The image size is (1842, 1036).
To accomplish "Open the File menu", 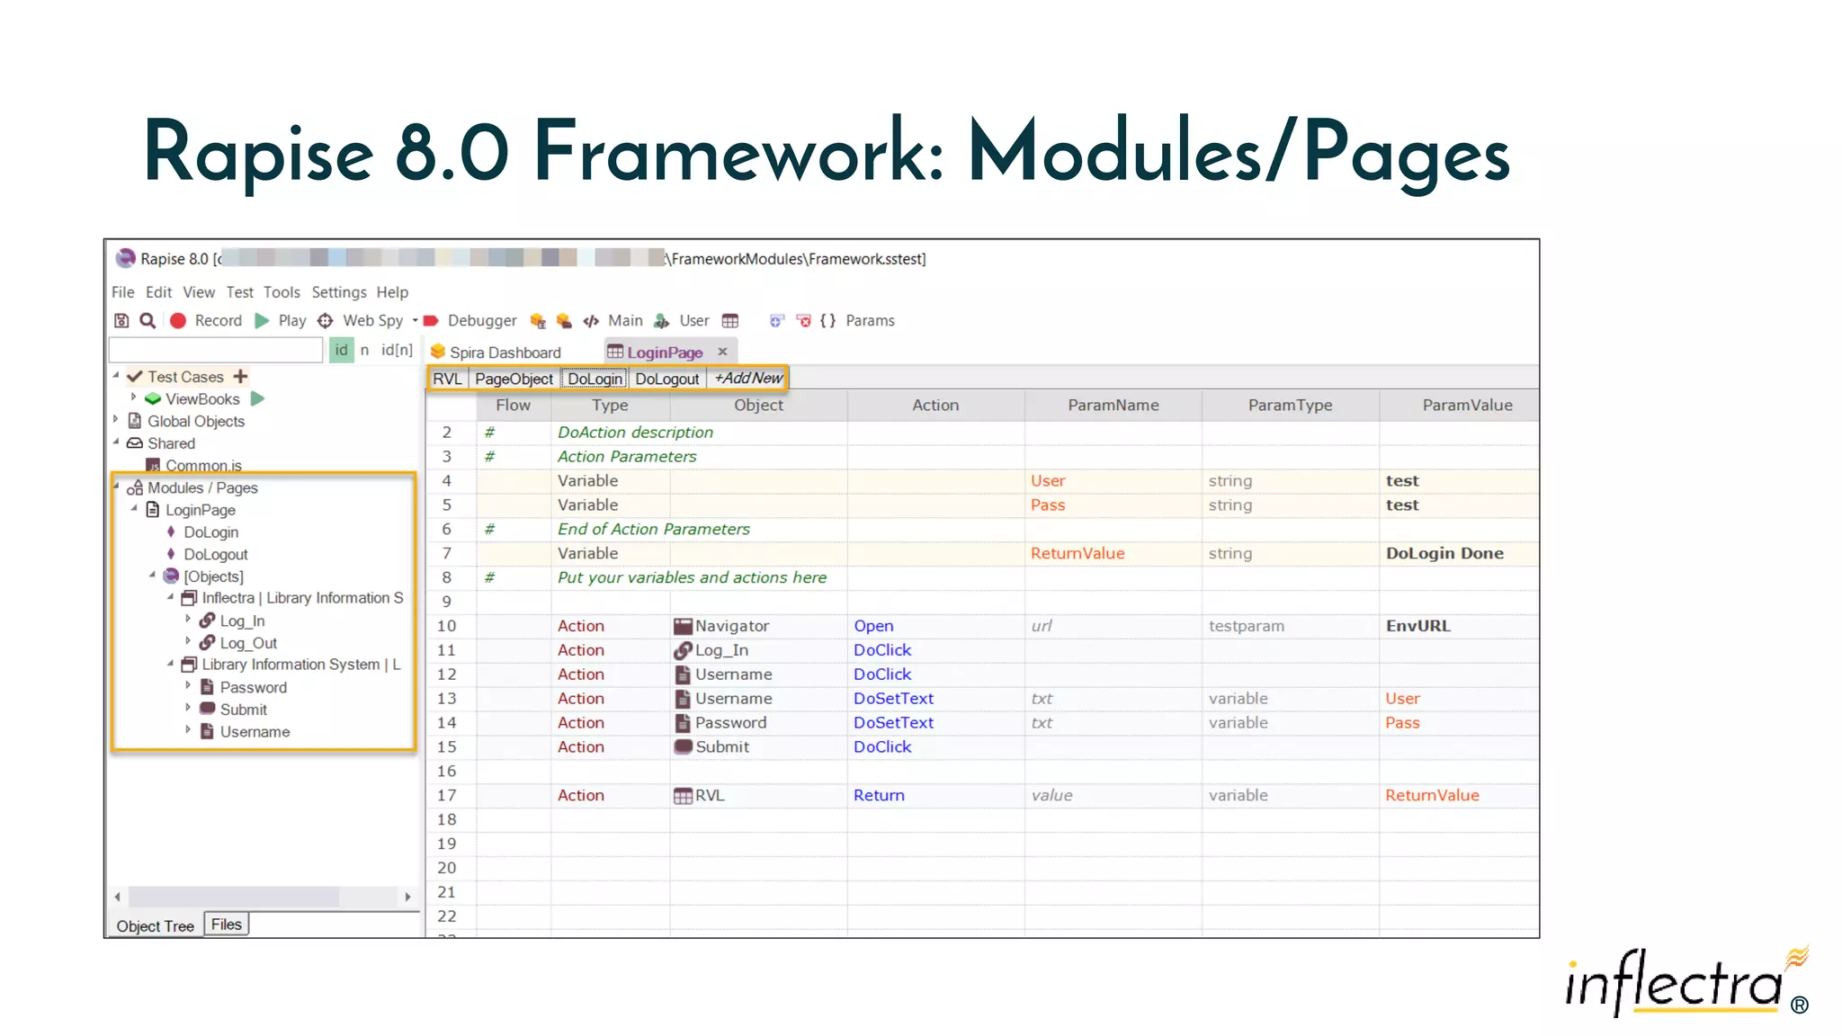I will [122, 292].
